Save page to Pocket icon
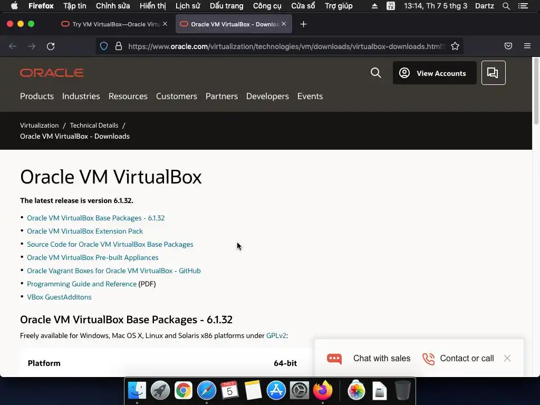Image resolution: width=540 pixels, height=405 pixels. (x=508, y=46)
